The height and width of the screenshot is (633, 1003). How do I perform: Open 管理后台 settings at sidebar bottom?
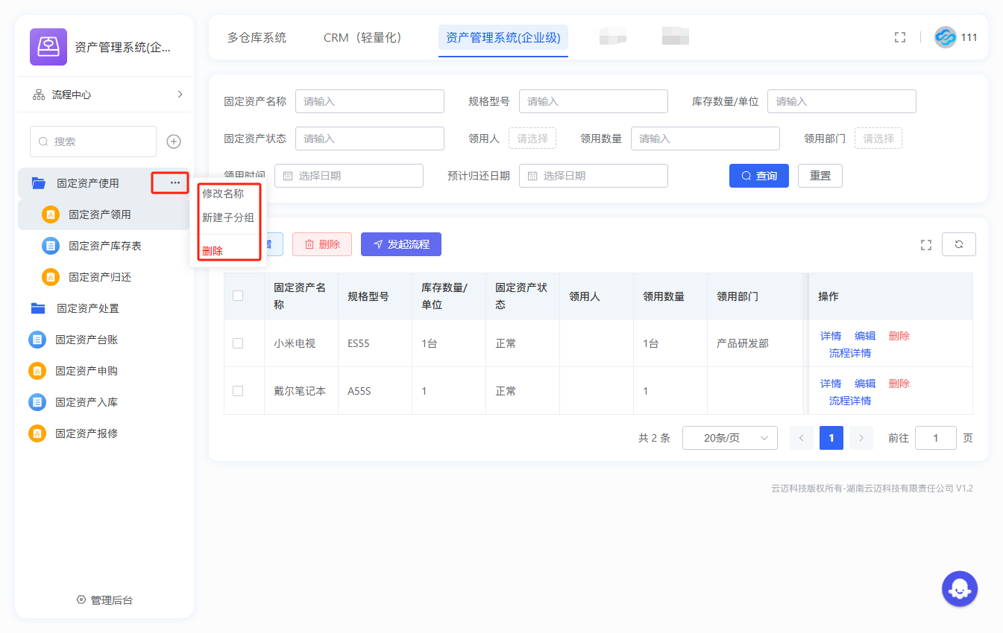104,600
